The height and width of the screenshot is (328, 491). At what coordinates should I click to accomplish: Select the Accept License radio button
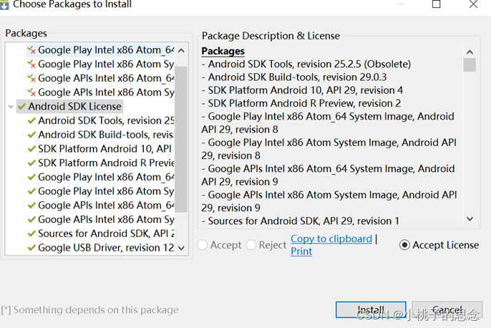click(405, 245)
